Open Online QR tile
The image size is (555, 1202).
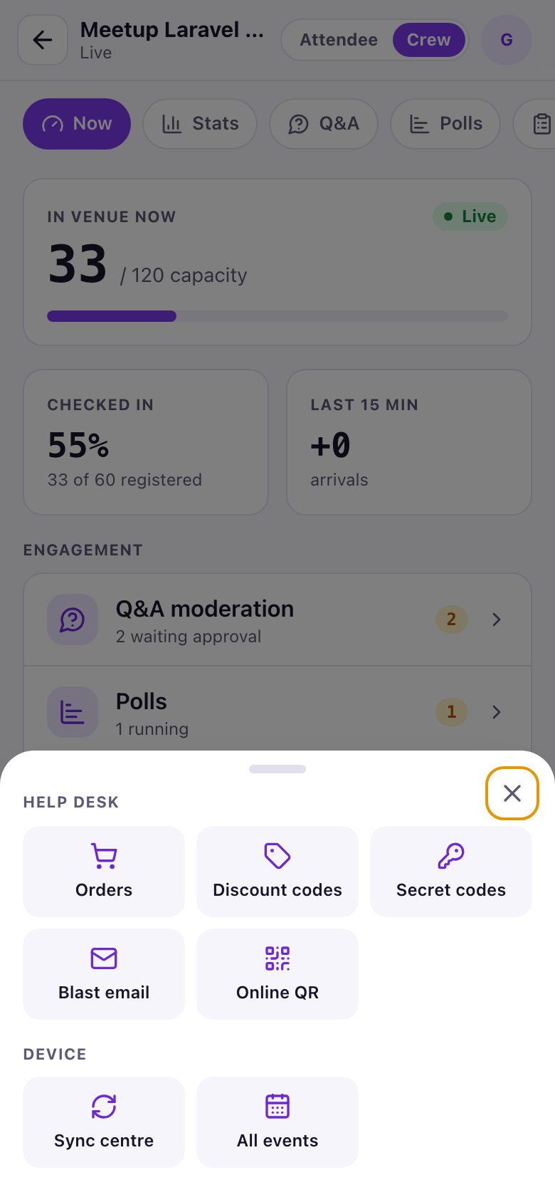(277, 974)
